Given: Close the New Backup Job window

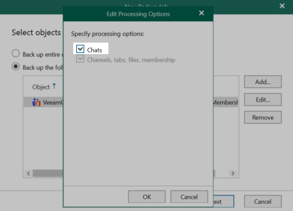Looking at the screenshot, I should click(282, 6).
